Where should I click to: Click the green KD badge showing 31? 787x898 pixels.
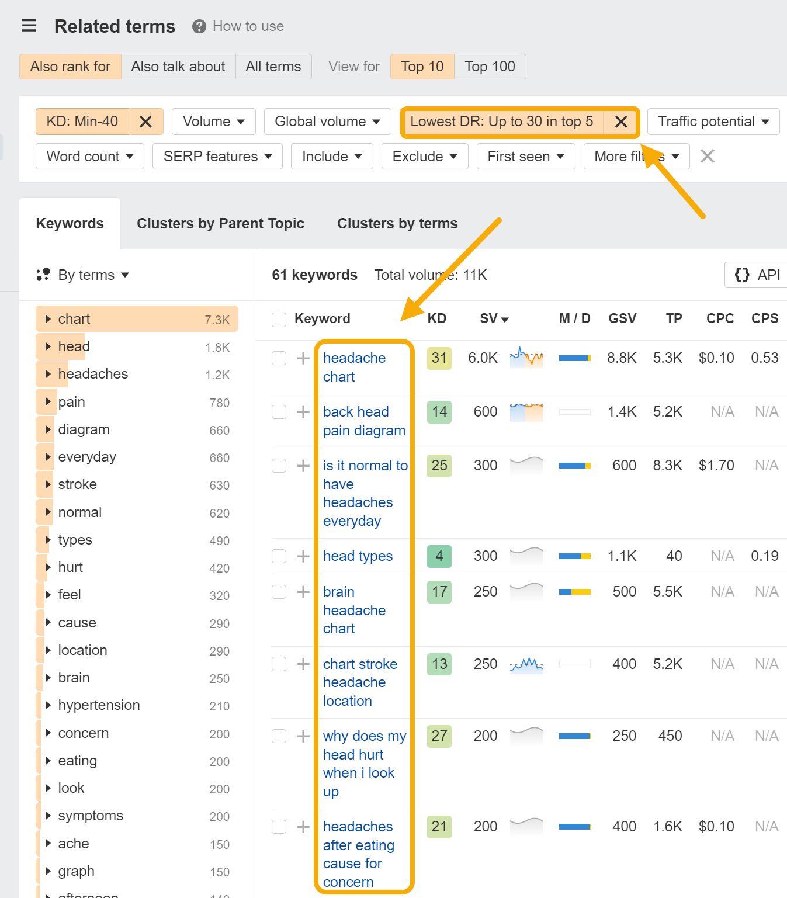click(438, 358)
